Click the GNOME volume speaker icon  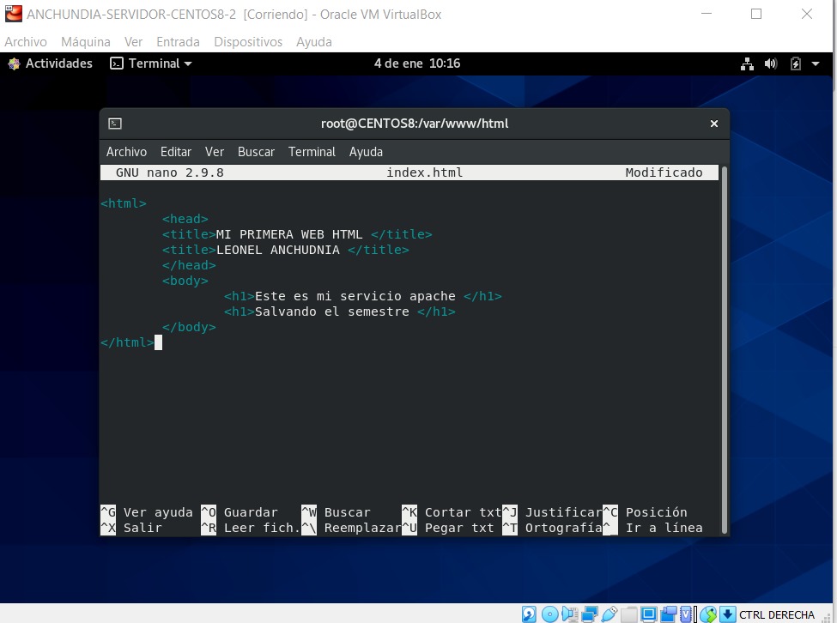(x=771, y=64)
